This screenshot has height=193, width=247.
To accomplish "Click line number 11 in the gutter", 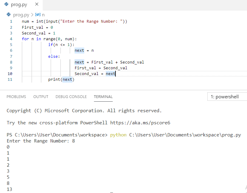I will [x=10, y=79].
